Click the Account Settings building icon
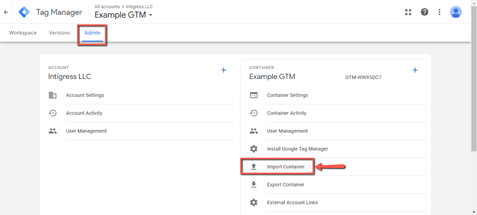The image size is (477, 215). pyautogui.click(x=53, y=95)
